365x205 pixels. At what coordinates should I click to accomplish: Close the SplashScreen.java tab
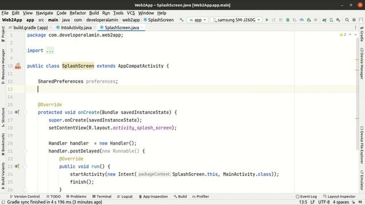pos(142,28)
